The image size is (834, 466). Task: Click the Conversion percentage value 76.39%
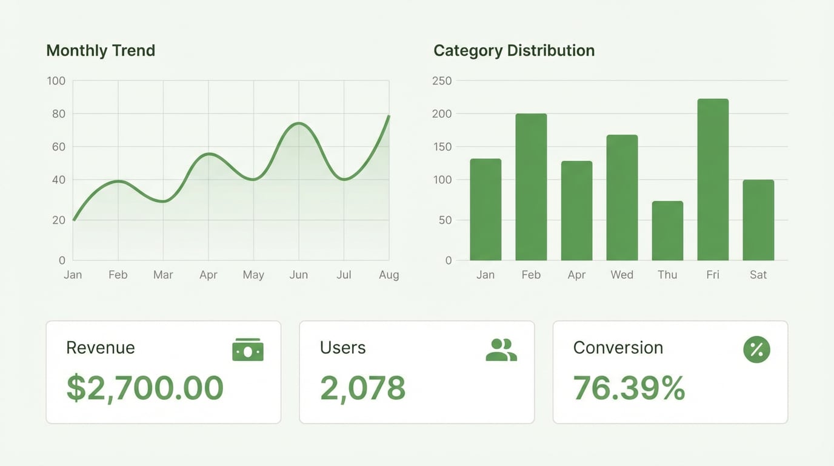coord(629,389)
